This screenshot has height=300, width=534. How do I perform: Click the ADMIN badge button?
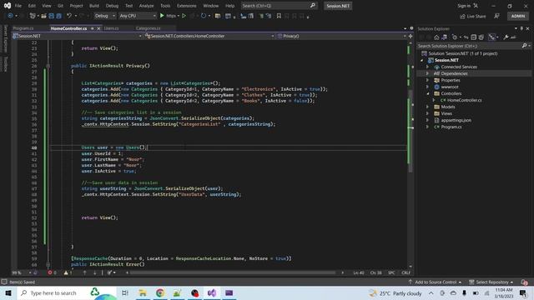click(517, 16)
